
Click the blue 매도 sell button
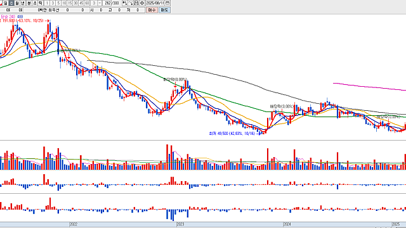tap(164, 10)
